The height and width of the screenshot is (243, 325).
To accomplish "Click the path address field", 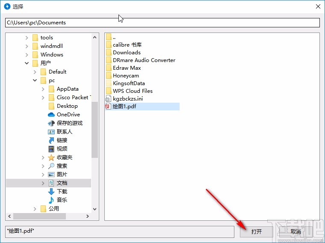I will (x=162, y=23).
